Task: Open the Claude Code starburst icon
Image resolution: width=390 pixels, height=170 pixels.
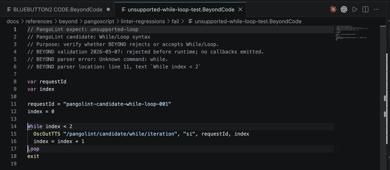Action: [x=333, y=9]
